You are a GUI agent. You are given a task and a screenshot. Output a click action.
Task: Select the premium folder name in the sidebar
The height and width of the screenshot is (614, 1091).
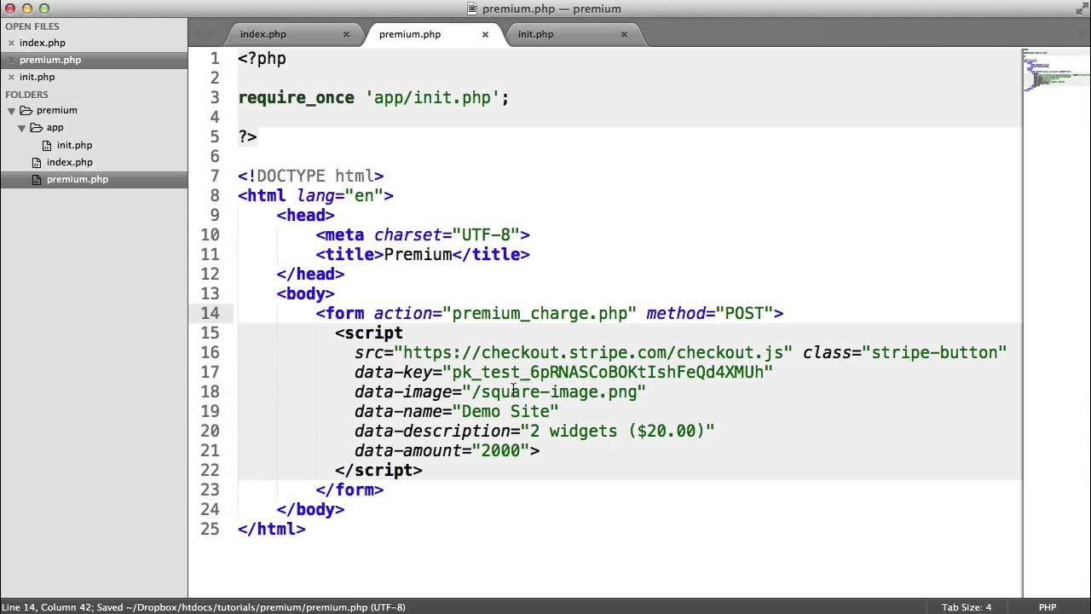[57, 110]
